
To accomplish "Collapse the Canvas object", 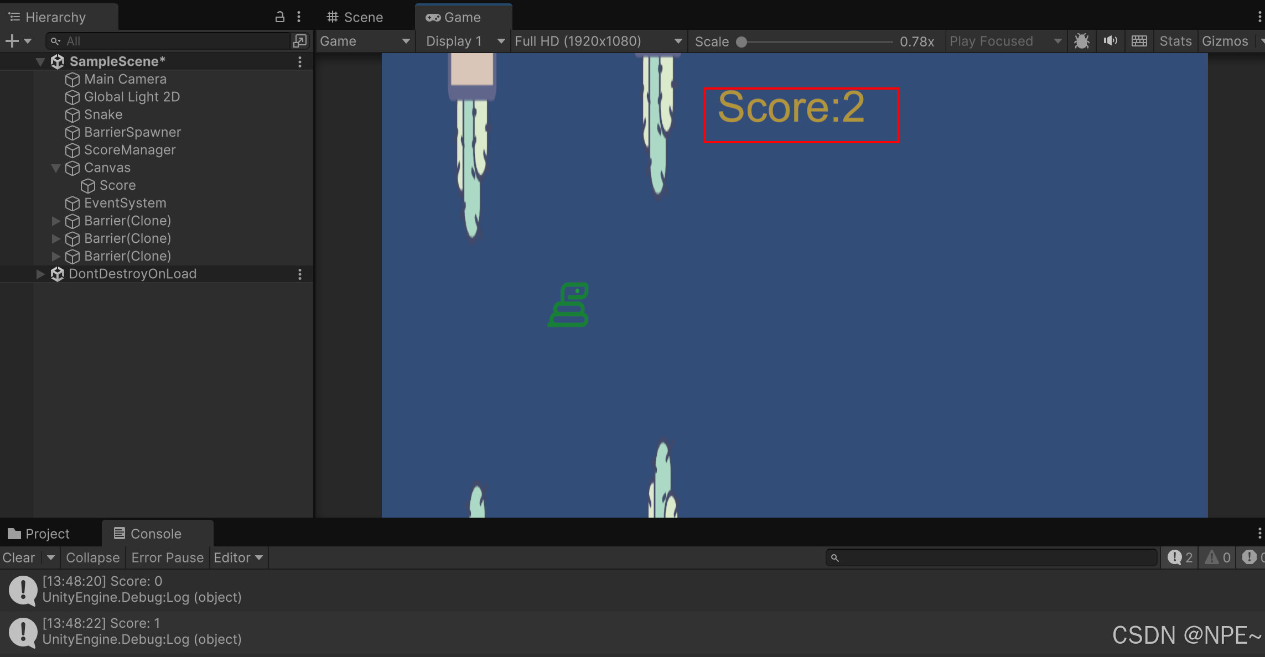I will pyautogui.click(x=56, y=168).
